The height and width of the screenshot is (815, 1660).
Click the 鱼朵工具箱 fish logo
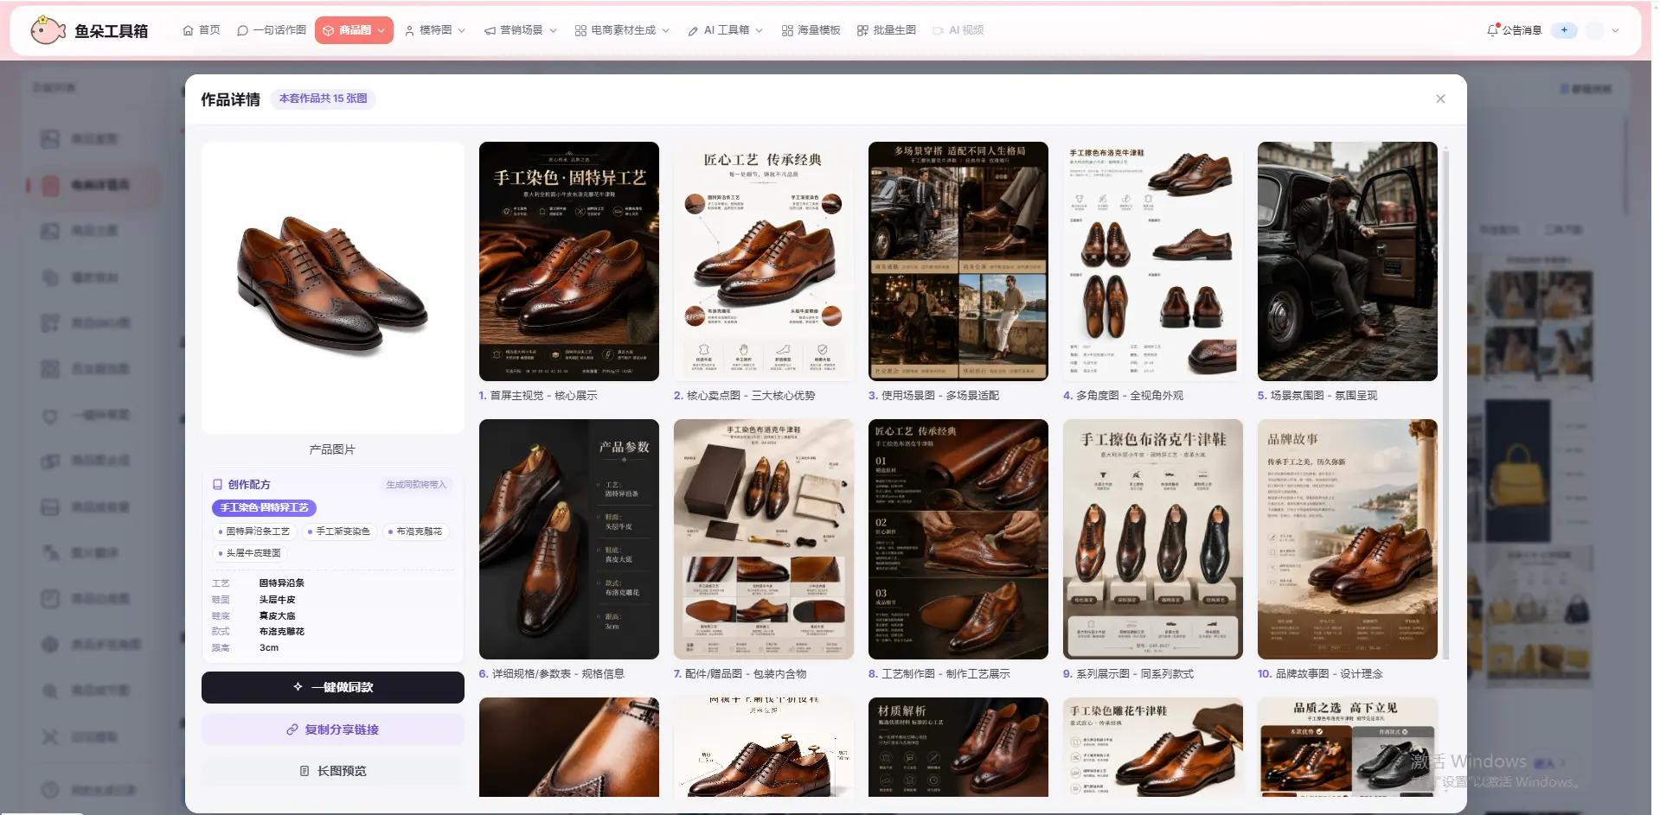pos(48,30)
